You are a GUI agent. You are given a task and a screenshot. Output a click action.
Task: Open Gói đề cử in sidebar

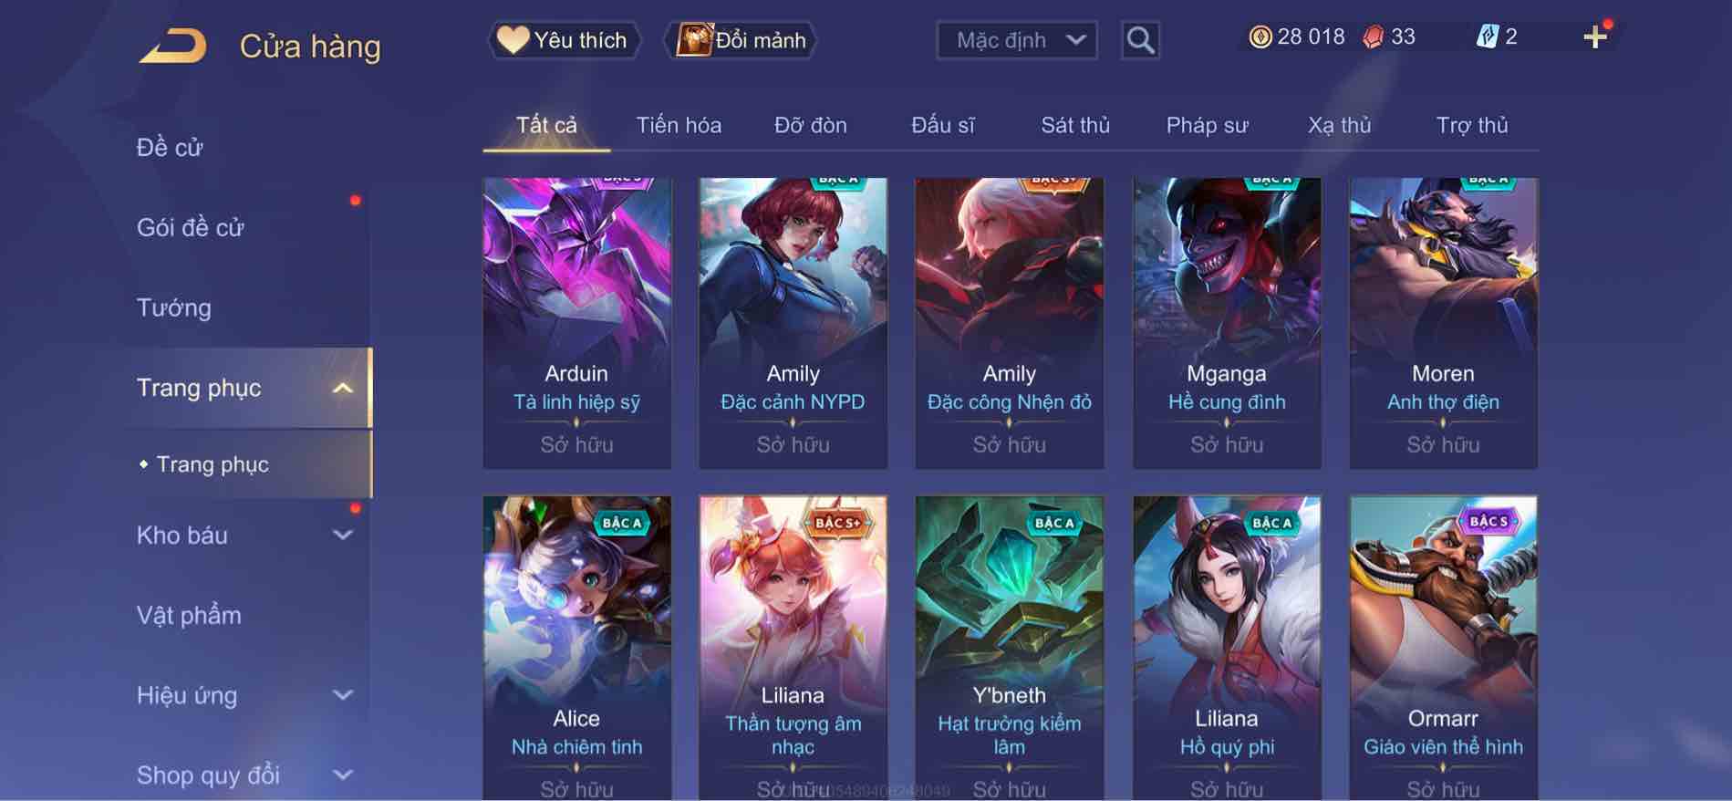(190, 227)
